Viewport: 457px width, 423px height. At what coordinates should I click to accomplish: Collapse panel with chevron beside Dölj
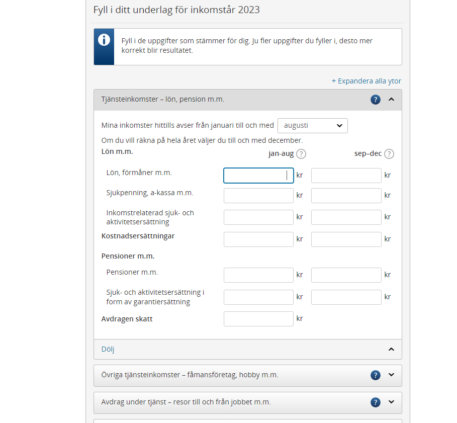(x=392, y=349)
